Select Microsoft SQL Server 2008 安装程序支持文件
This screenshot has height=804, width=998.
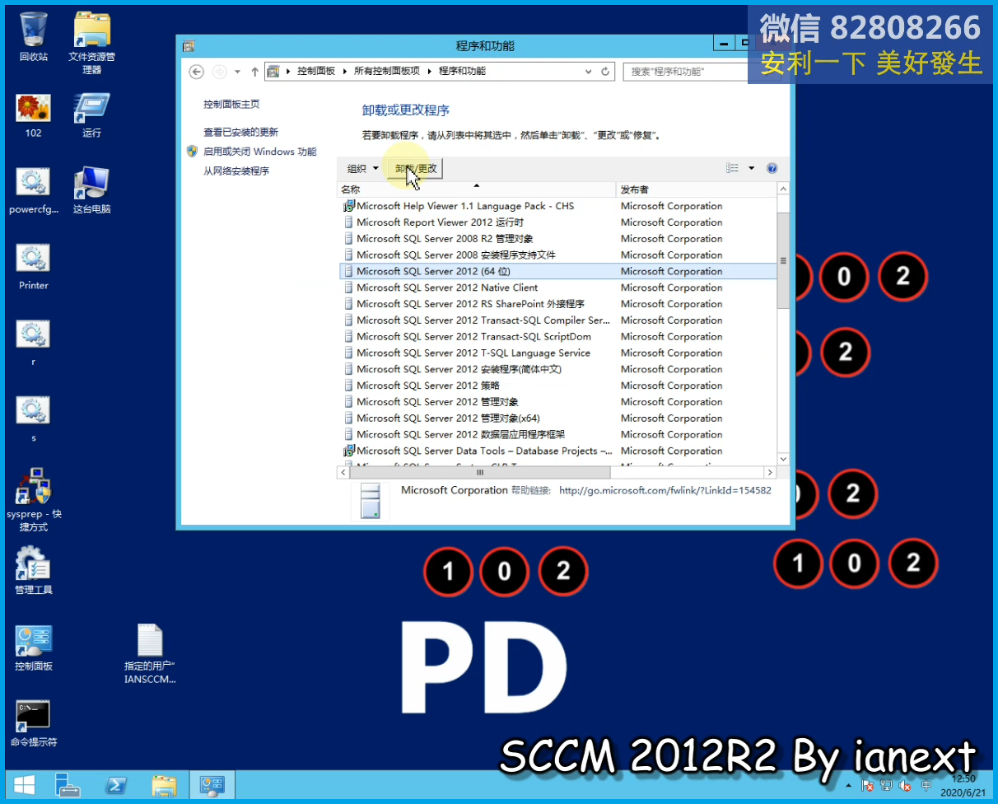click(557, 255)
